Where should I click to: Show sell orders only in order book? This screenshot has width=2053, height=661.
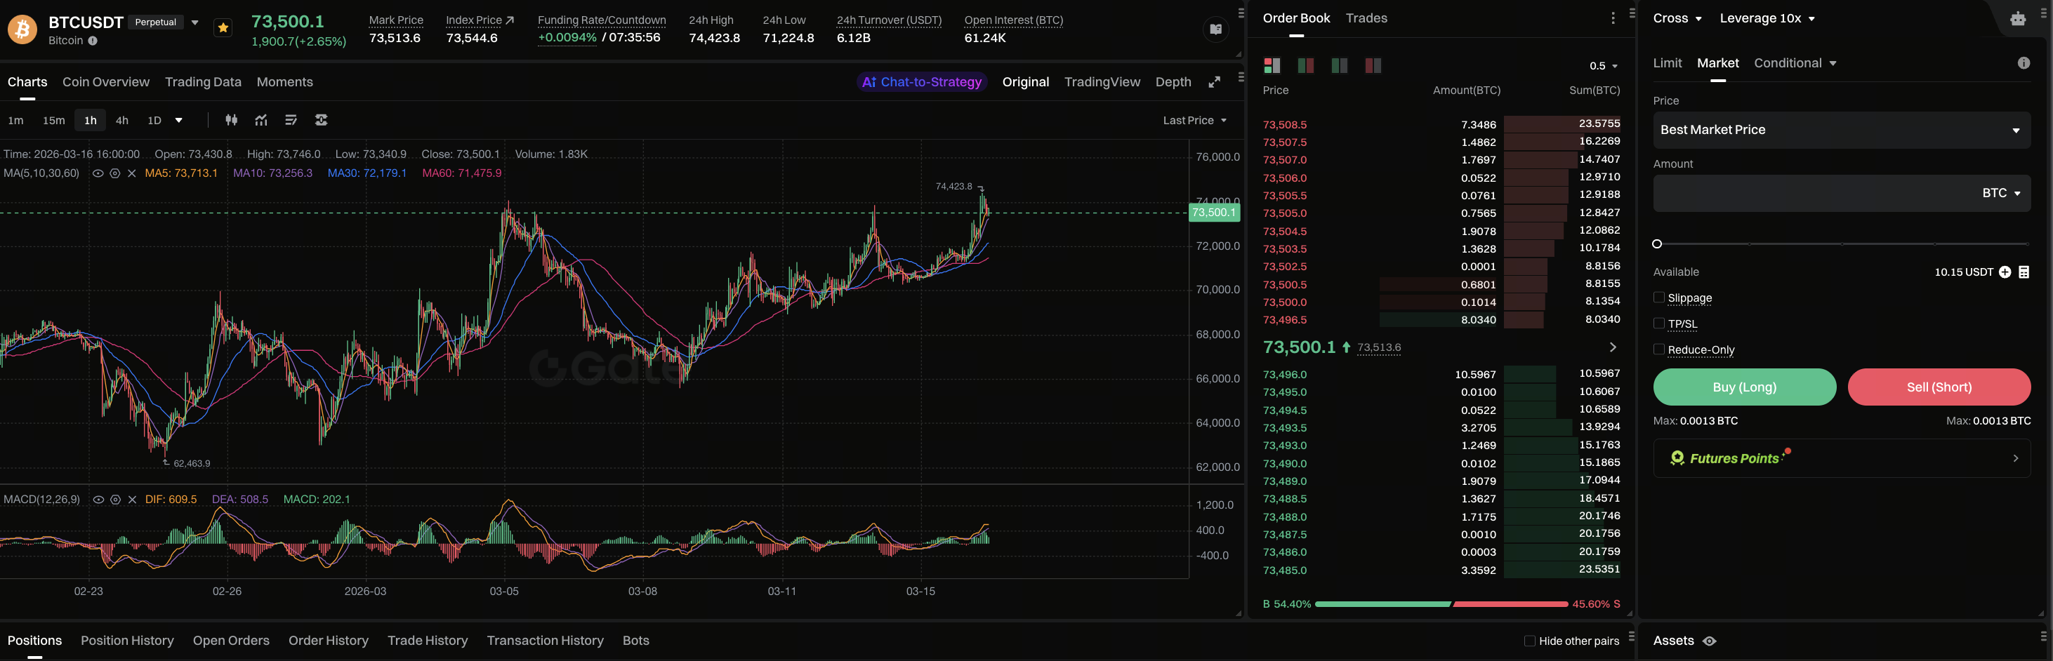coord(1373,65)
